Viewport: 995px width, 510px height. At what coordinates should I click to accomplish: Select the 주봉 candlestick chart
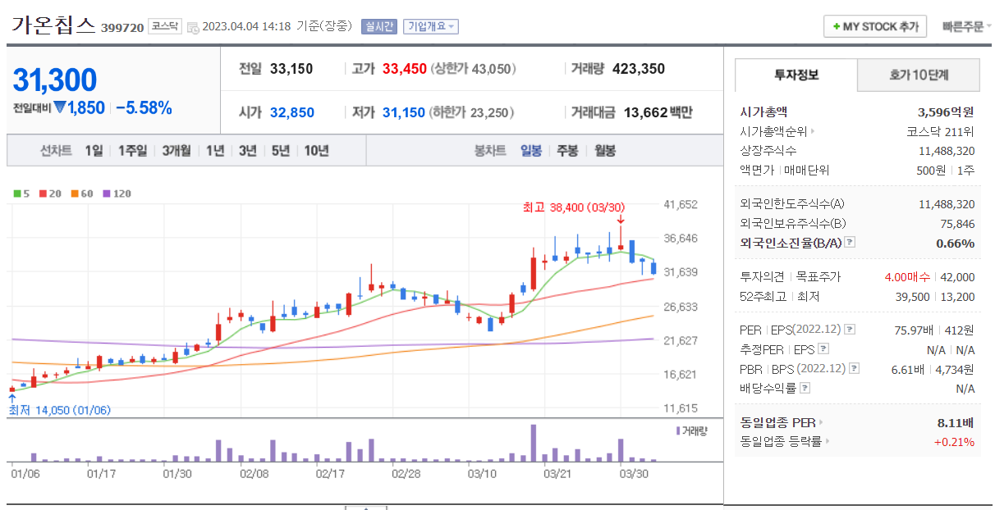567,151
